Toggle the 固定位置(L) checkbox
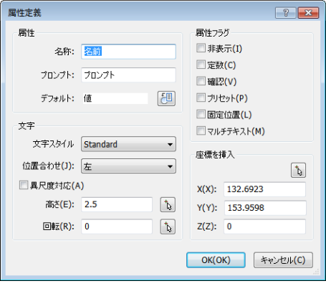This screenshot has height=286, width=326. pyautogui.click(x=201, y=114)
